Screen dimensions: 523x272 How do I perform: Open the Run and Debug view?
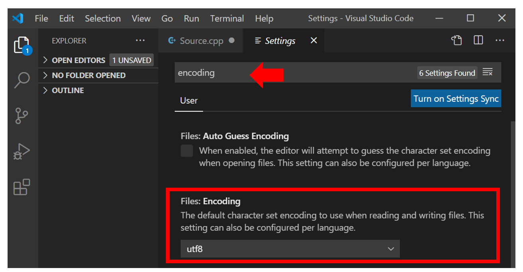22,152
